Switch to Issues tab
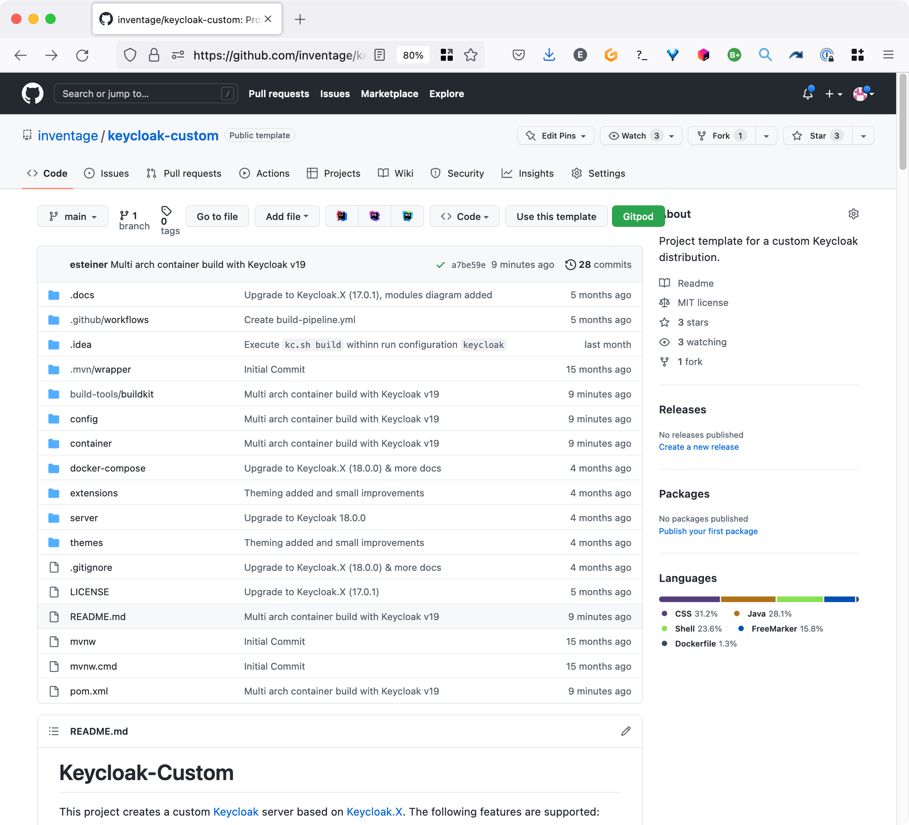The width and height of the screenshot is (909, 825). (107, 173)
